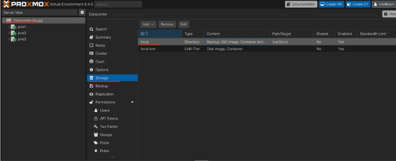Image resolution: width=396 pixels, height=161 pixels.
Task: Click the Notes sticky-note icon
Action: coord(91,45)
